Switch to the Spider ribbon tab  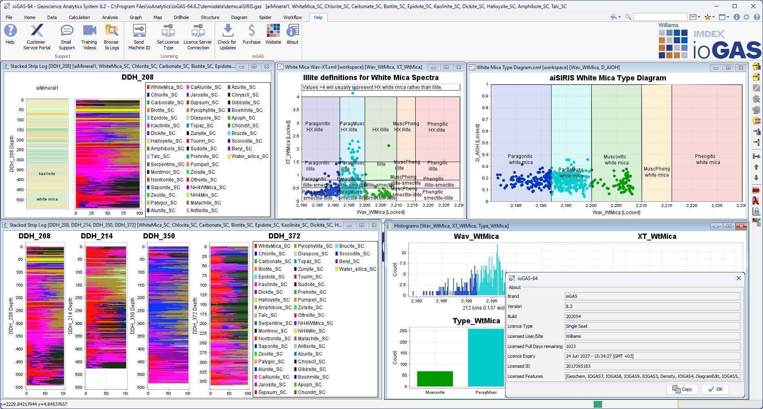pos(265,17)
